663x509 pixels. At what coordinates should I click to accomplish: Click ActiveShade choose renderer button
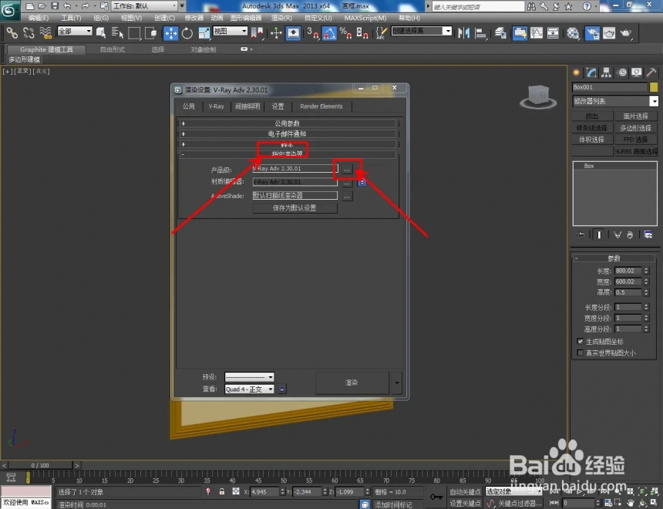pyautogui.click(x=347, y=197)
